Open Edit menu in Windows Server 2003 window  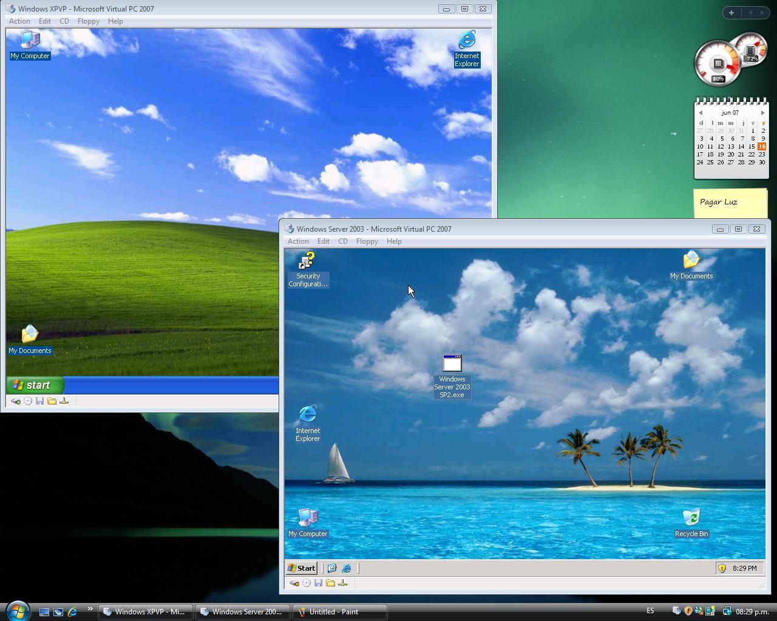[x=324, y=241]
